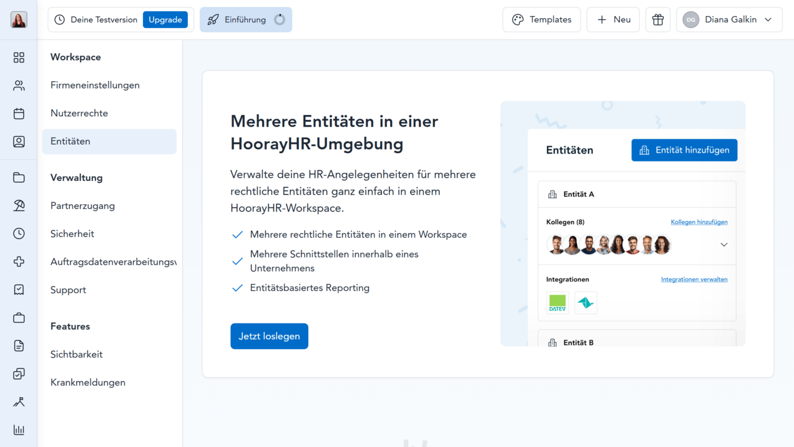The image size is (794, 447).
Task: Click text Mehrere rechtliche Entitäten in einem Workspace
Action: (358, 235)
